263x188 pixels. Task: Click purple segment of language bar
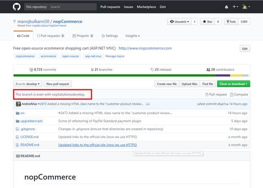click(223, 76)
